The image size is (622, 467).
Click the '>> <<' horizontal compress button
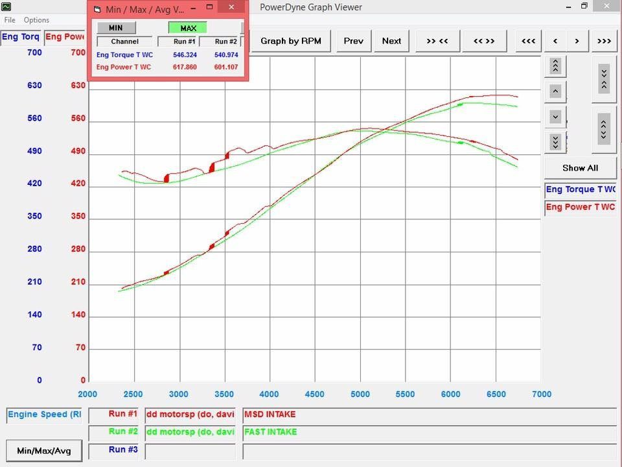(x=437, y=41)
